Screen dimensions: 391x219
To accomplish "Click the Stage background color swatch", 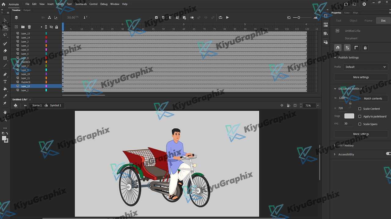I will pos(349,116).
